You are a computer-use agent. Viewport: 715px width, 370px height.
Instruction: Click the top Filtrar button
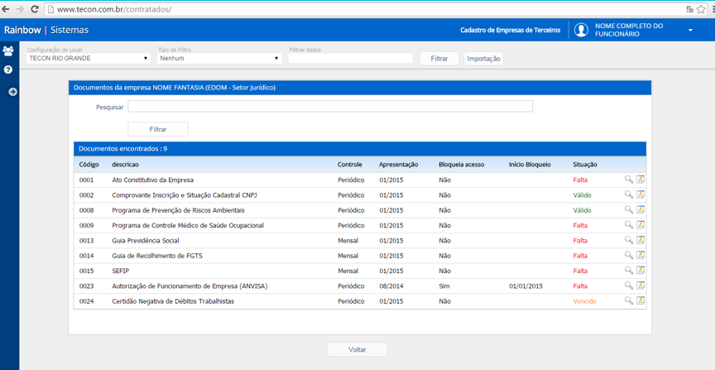coord(439,59)
